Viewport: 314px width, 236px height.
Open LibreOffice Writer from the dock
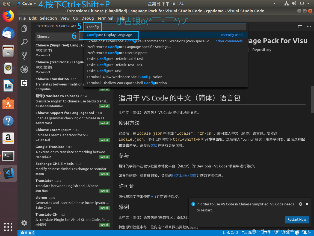8,86
